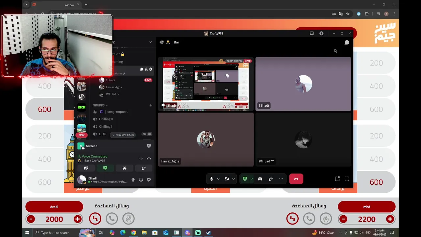This screenshot has height=237, width=421.
Task: Open screen share options arrow in call bar
Action: pos(252,179)
